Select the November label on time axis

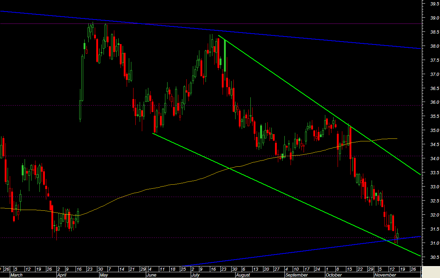[x=385, y=275]
